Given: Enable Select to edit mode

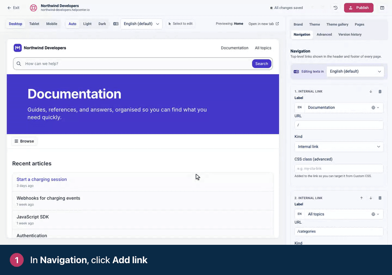Looking at the screenshot, I should click(x=180, y=24).
